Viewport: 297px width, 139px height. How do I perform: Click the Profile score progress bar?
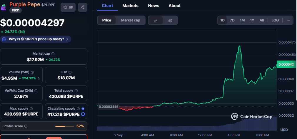click(65, 126)
